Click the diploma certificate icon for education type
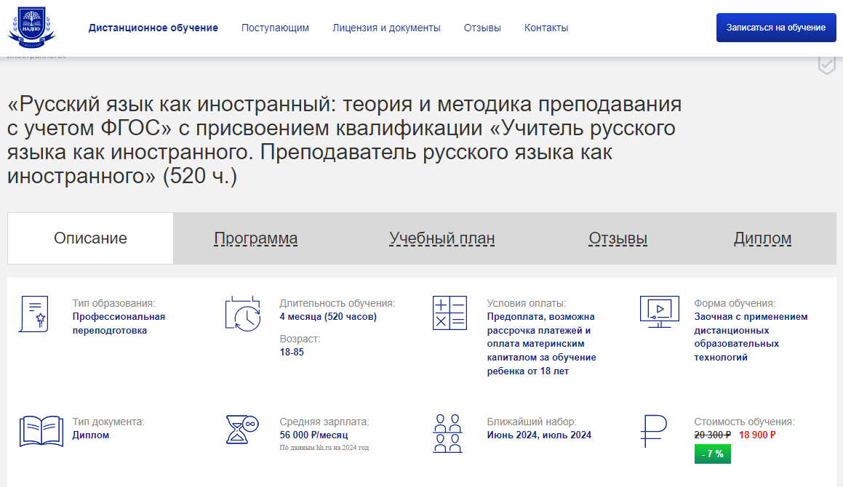Screen dimensions: 843x487 (33, 314)
